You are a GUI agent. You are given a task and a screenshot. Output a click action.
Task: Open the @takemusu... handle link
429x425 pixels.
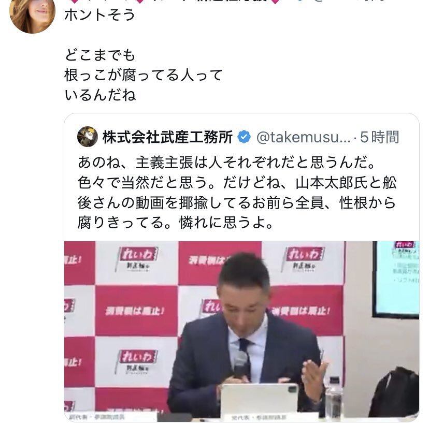pyautogui.click(x=304, y=137)
